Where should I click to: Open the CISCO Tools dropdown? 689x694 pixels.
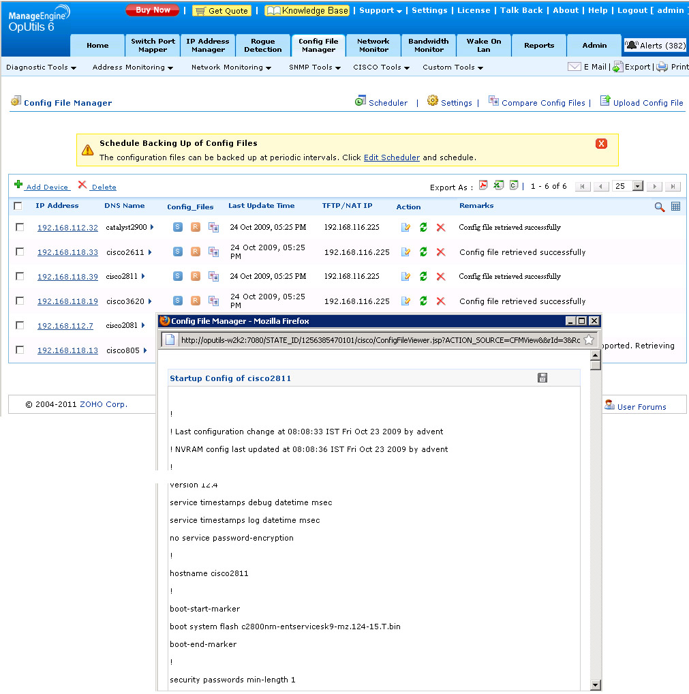pos(381,67)
